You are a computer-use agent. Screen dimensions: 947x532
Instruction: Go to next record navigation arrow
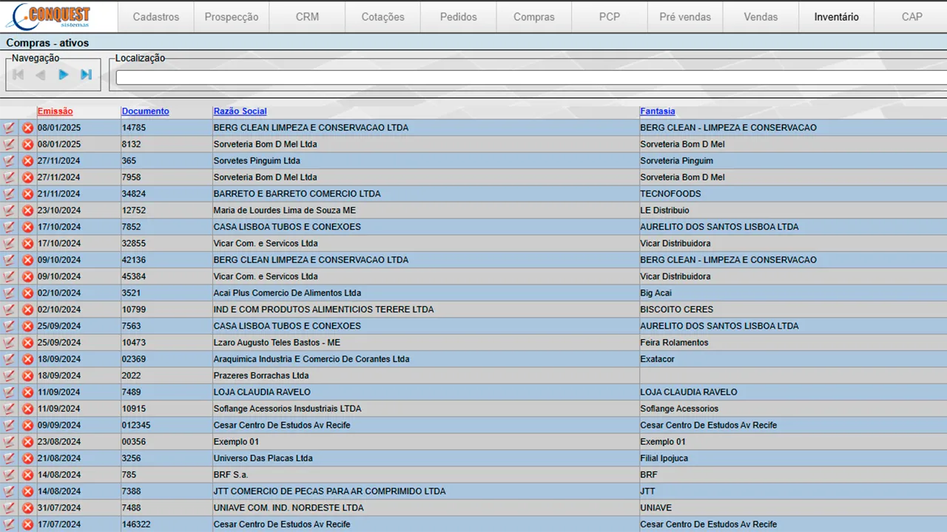pyautogui.click(x=64, y=75)
